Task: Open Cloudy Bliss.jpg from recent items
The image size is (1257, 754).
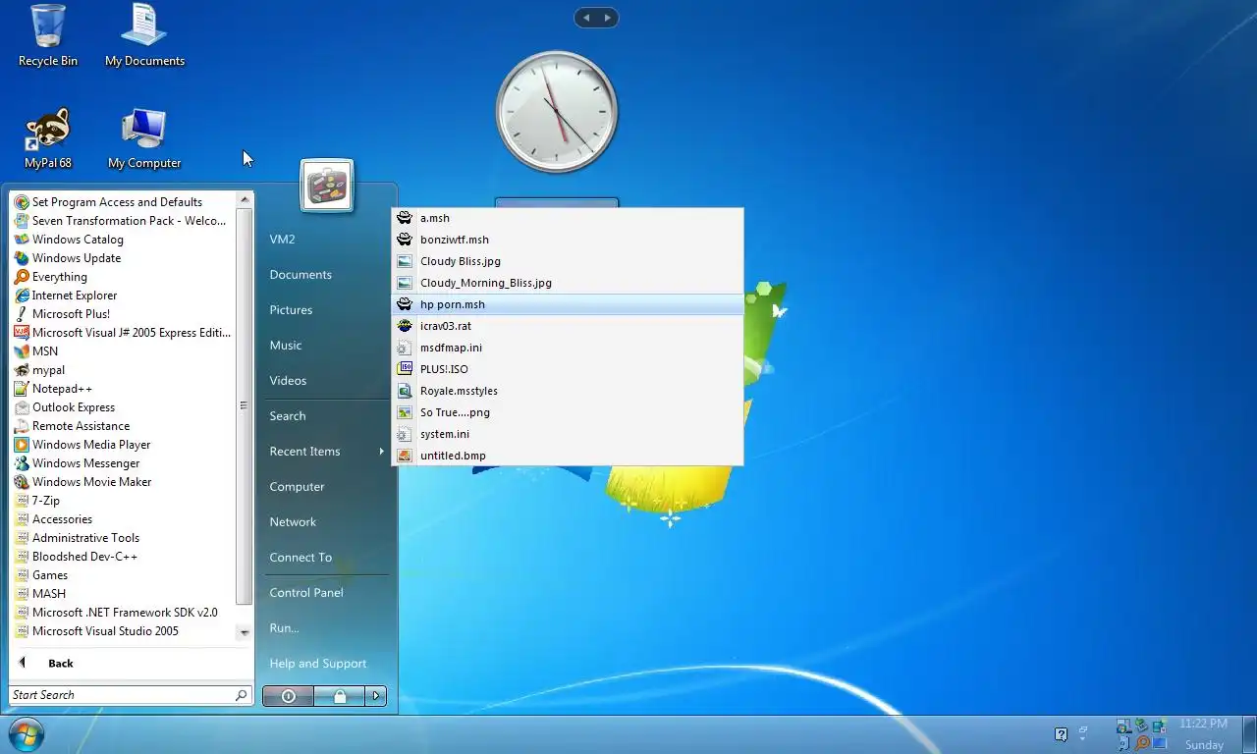Action: (x=568, y=261)
